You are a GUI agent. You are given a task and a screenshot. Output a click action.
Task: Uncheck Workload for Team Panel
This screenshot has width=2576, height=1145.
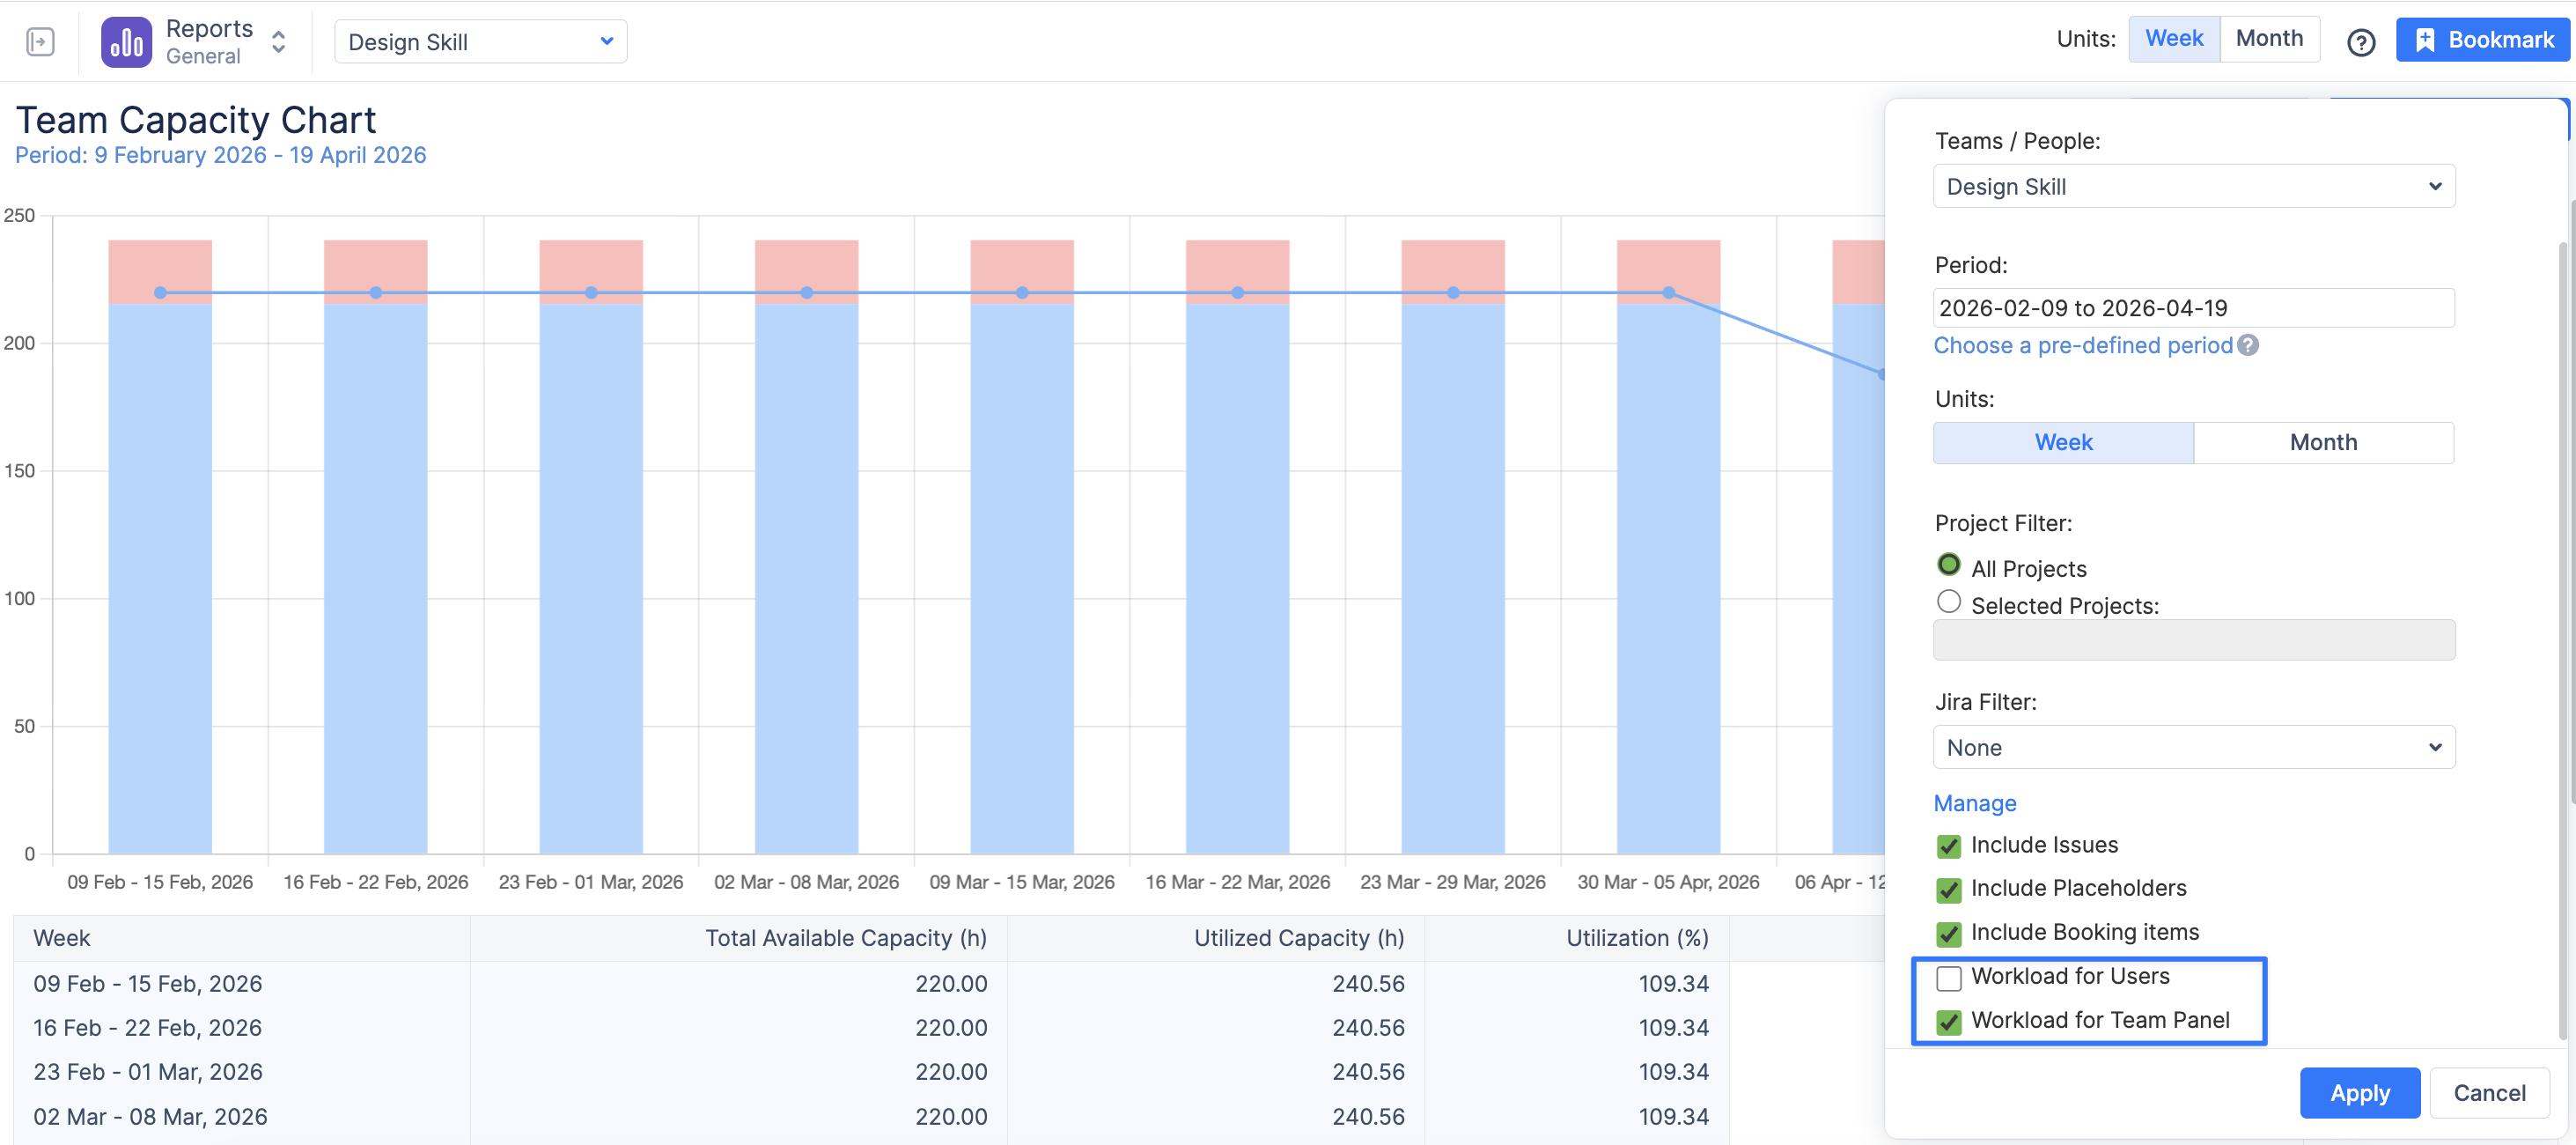pyautogui.click(x=1948, y=1022)
